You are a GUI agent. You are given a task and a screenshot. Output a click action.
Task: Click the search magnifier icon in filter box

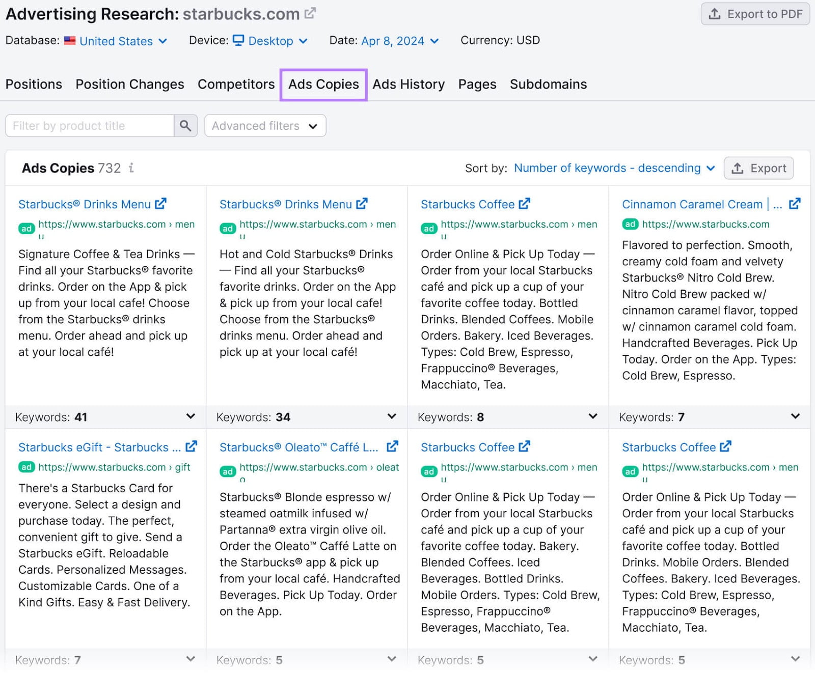tap(185, 126)
